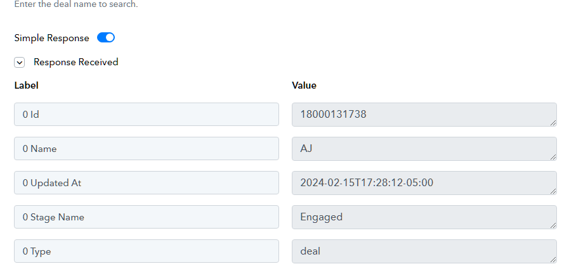The height and width of the screenshot is (271, 569).
Task: Click the Value column header
Action: (x=304, y=85)
